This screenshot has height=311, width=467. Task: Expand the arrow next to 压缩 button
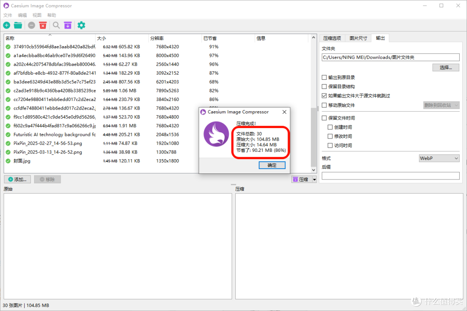point(314,179)
